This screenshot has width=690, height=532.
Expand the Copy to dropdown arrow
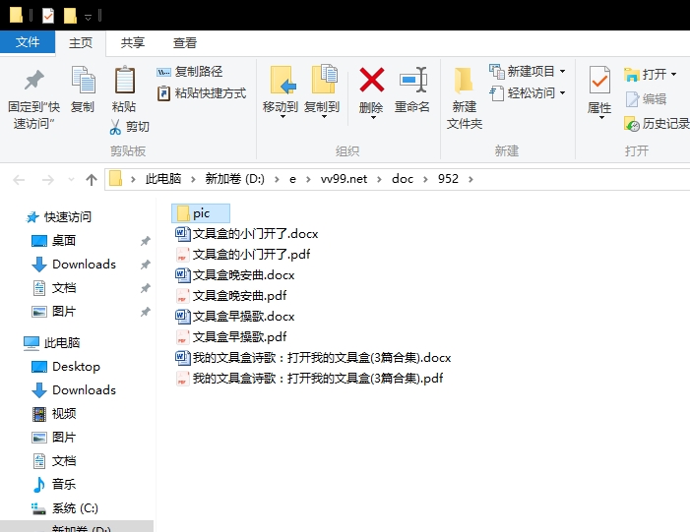324,117
